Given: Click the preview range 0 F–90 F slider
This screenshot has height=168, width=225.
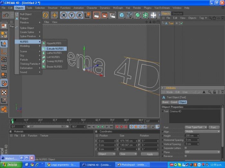Looking at the screenshot, I should tap(48, 127).
